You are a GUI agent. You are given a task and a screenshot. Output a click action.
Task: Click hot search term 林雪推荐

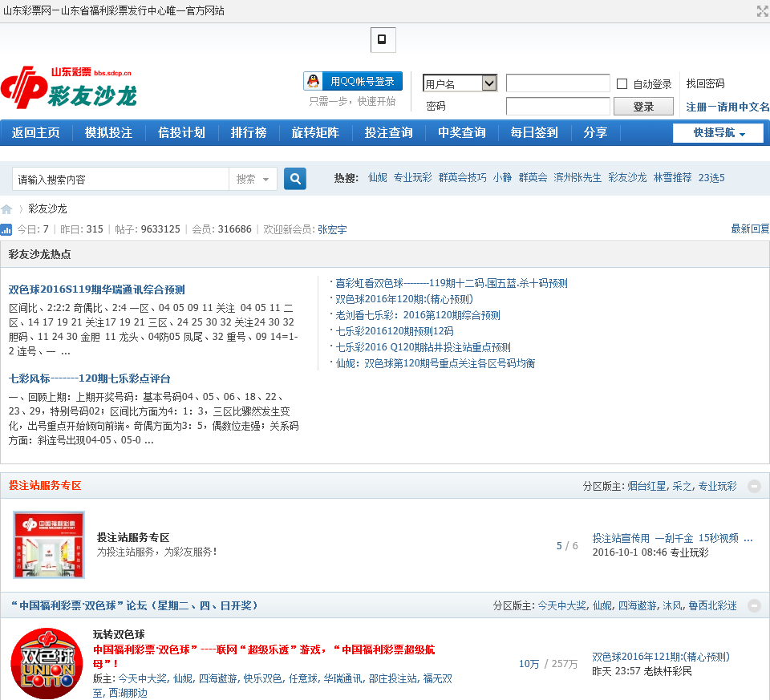pyautogui.click(x=672, y=178)
